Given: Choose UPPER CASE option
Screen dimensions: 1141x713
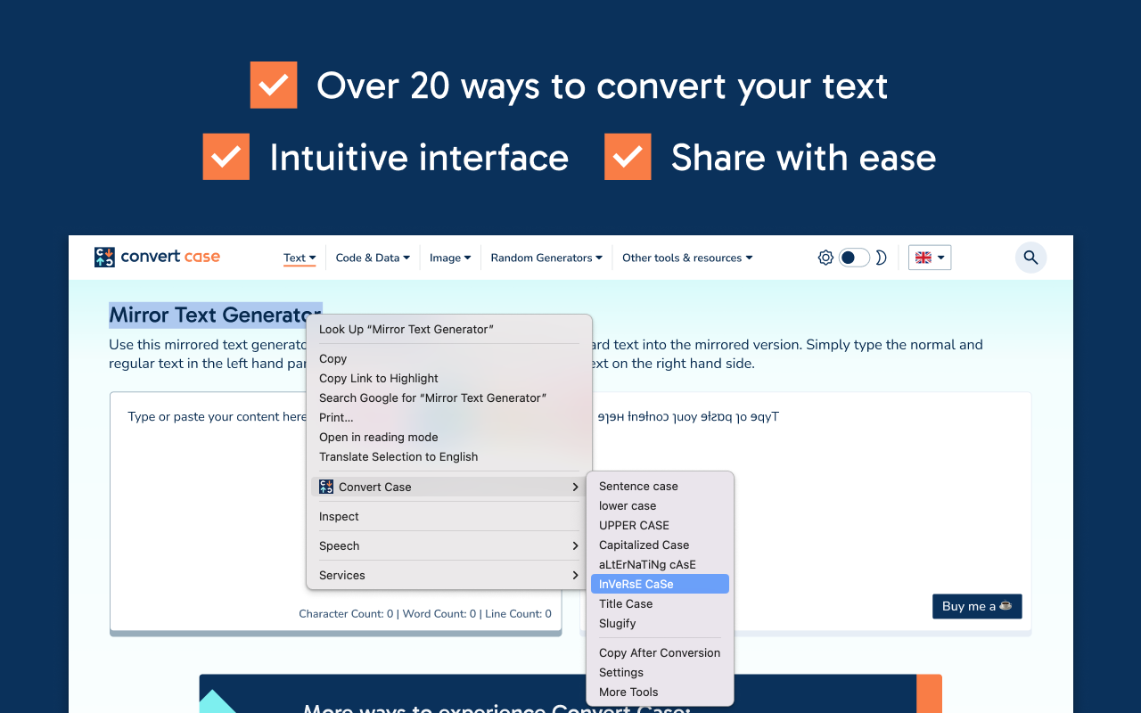Looking at the screenshot, I should click(660, 525).
